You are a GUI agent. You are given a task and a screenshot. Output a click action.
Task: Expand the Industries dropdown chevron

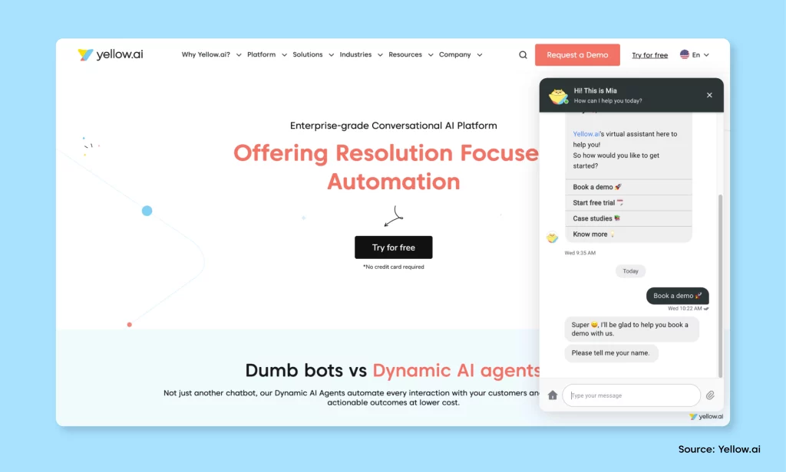point(380,55)
